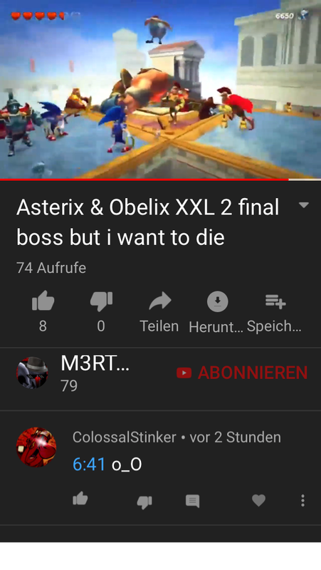View ColossalStinker's profile picture
The image size is (321, 570).
click(36, 447)
